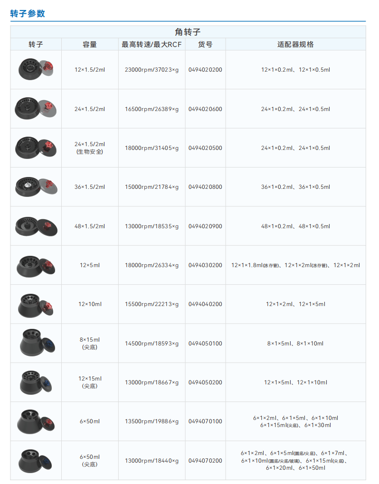Click part number 0494070100
The image size is (379, 484).
pyautogui.click(x=205, y=421)
